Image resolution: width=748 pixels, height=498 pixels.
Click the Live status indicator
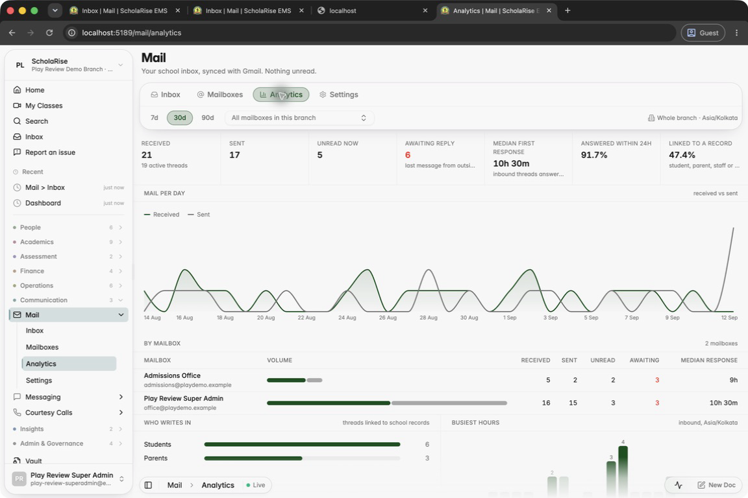pyautogui.click(x=255, y=484)
